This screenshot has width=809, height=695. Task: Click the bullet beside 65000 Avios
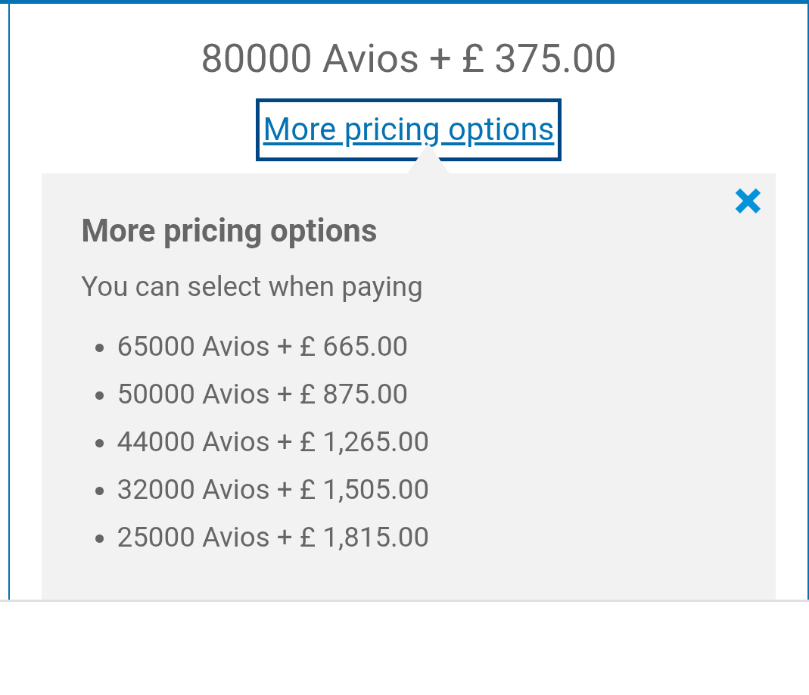(x=100, y=347)
